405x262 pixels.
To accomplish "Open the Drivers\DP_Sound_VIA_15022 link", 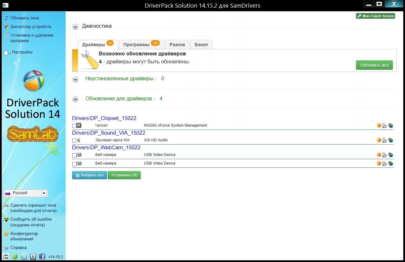I will click(109, 133).
